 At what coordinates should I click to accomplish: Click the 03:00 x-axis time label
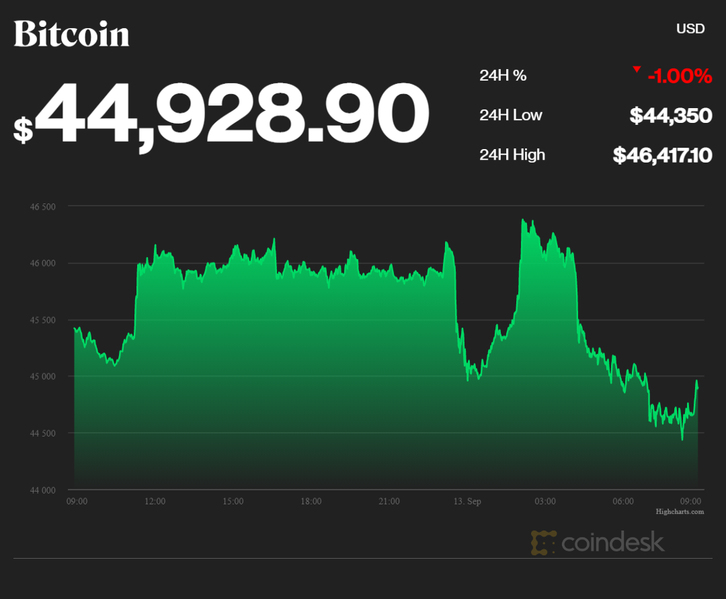point(545,501)
